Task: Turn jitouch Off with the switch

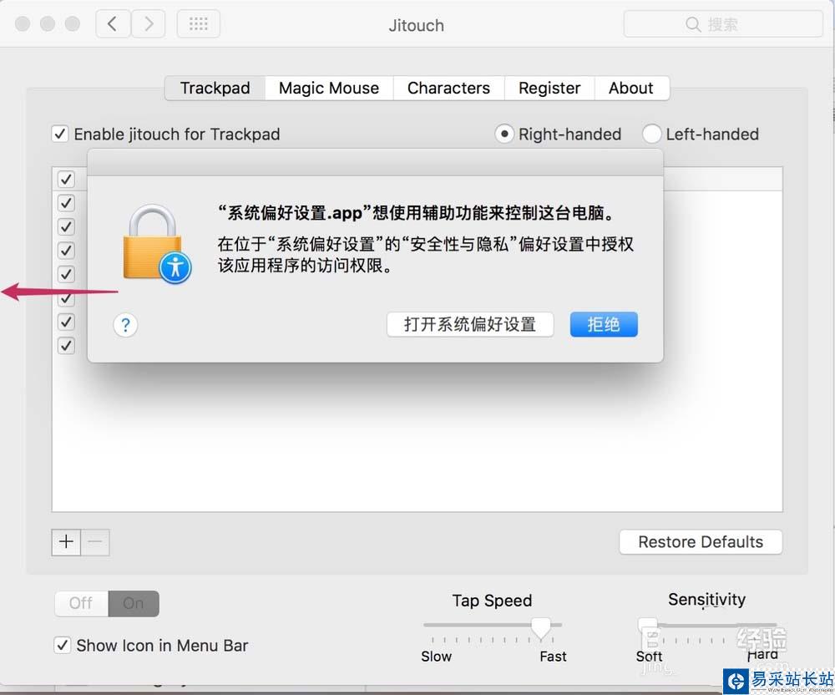Action: (81, 603)
